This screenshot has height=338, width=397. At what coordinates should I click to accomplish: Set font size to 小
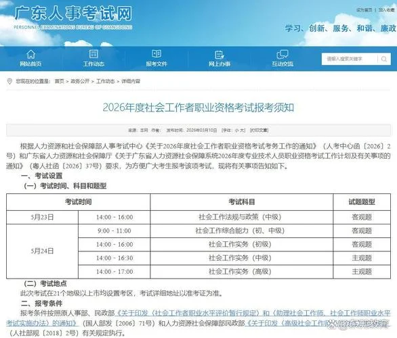click(x=236, y=130)
